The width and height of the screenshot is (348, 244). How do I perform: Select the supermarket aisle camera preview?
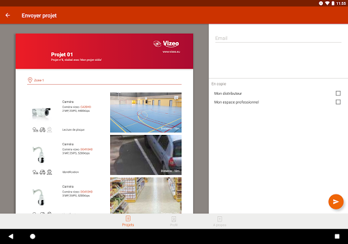click(145, 195)
